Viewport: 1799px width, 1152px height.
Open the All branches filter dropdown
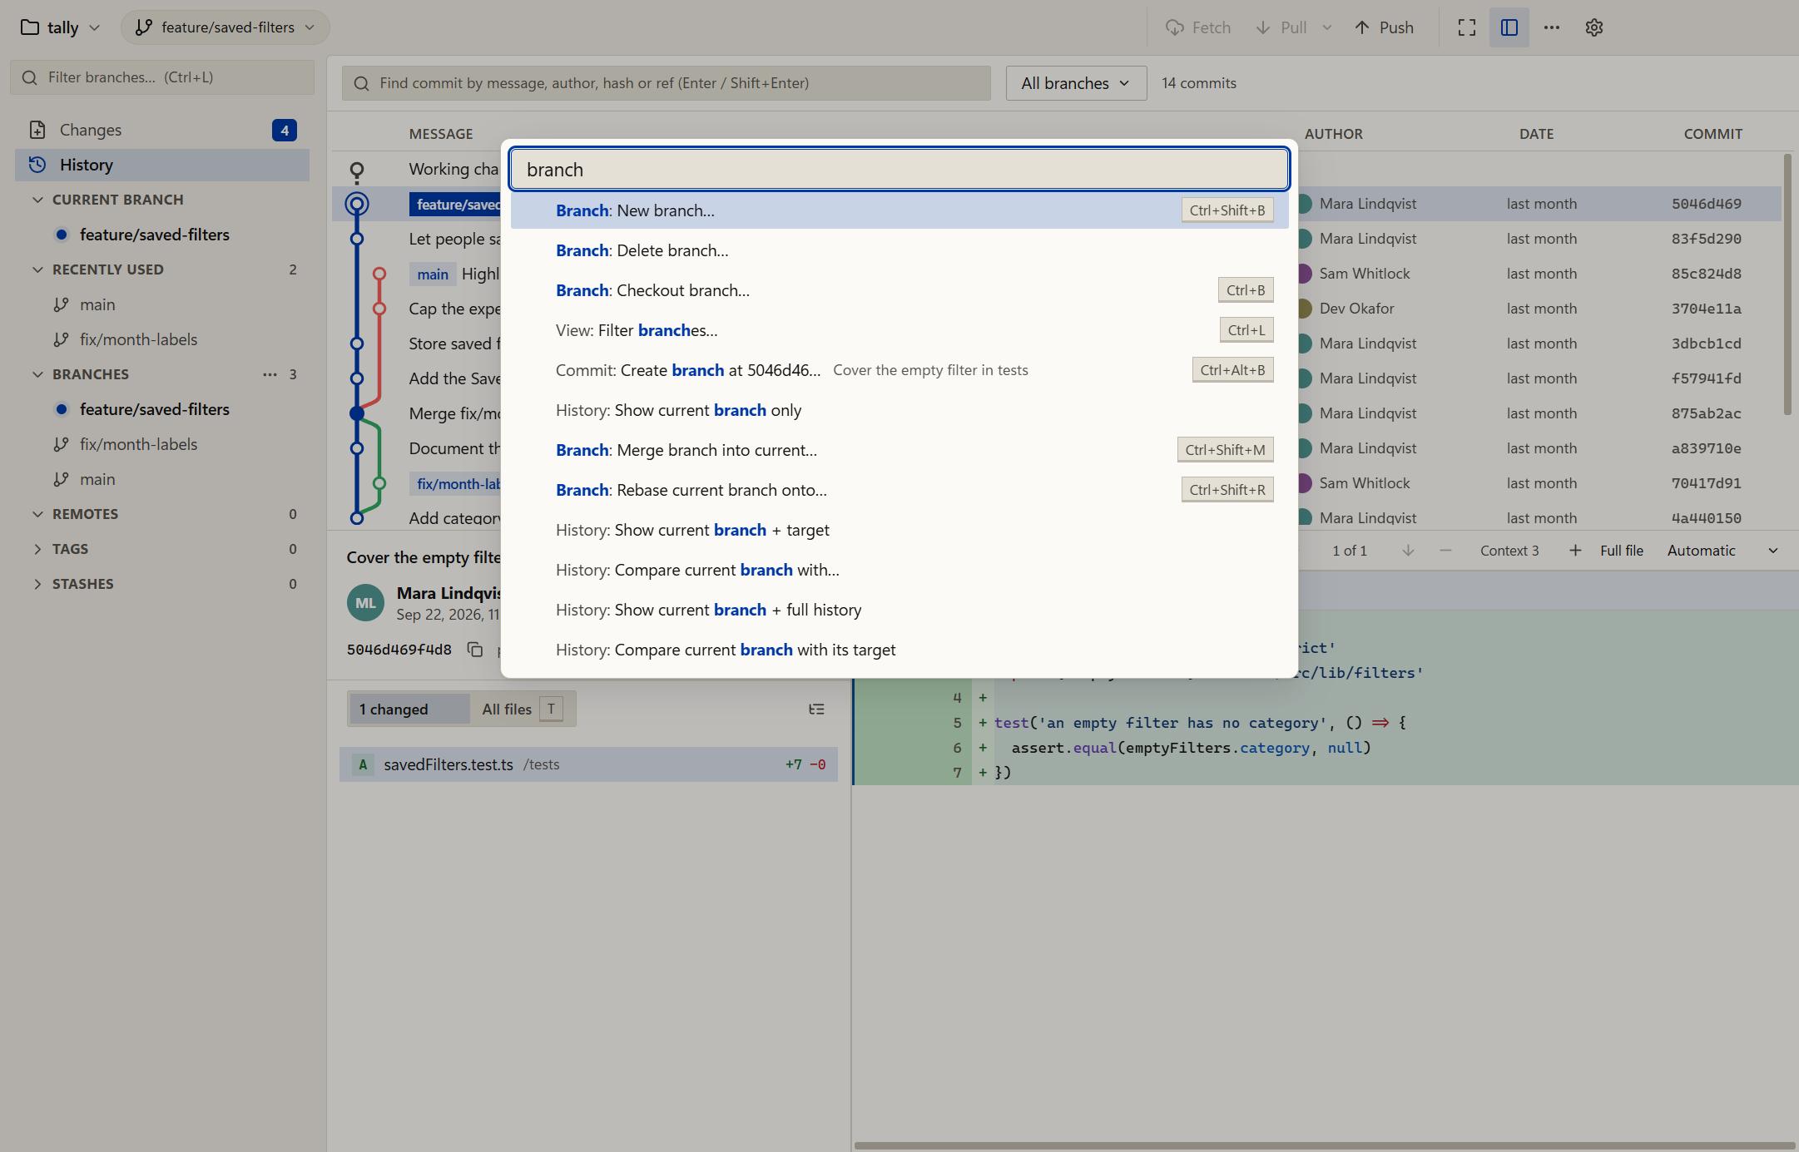pos(1076,83)
